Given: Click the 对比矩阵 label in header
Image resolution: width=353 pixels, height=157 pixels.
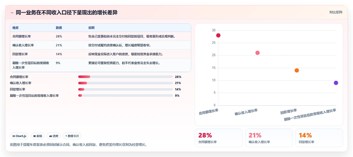Looking at the screenshot, I should click(336, 12).
